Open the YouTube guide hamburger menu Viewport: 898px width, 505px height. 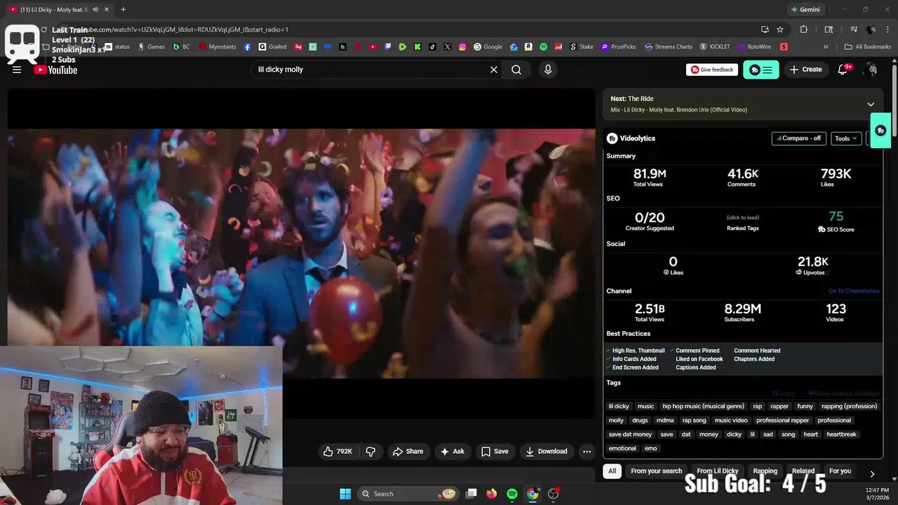click(x=17, y=69)
